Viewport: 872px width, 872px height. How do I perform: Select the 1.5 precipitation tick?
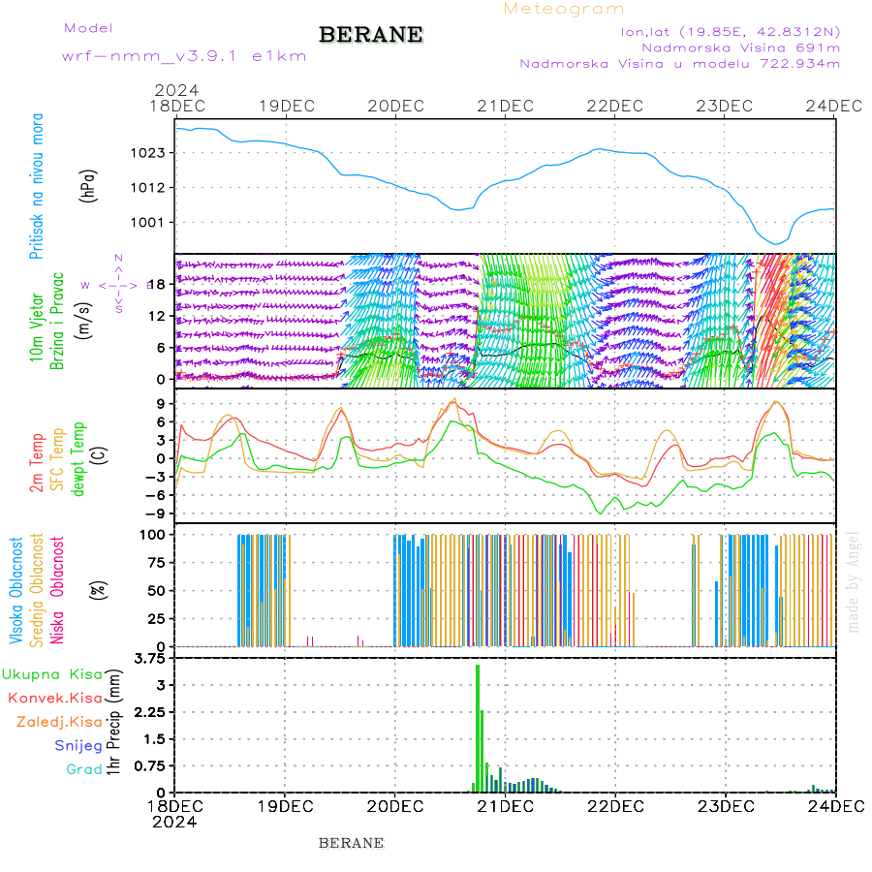pyautogui.click(x=155, y=739)
